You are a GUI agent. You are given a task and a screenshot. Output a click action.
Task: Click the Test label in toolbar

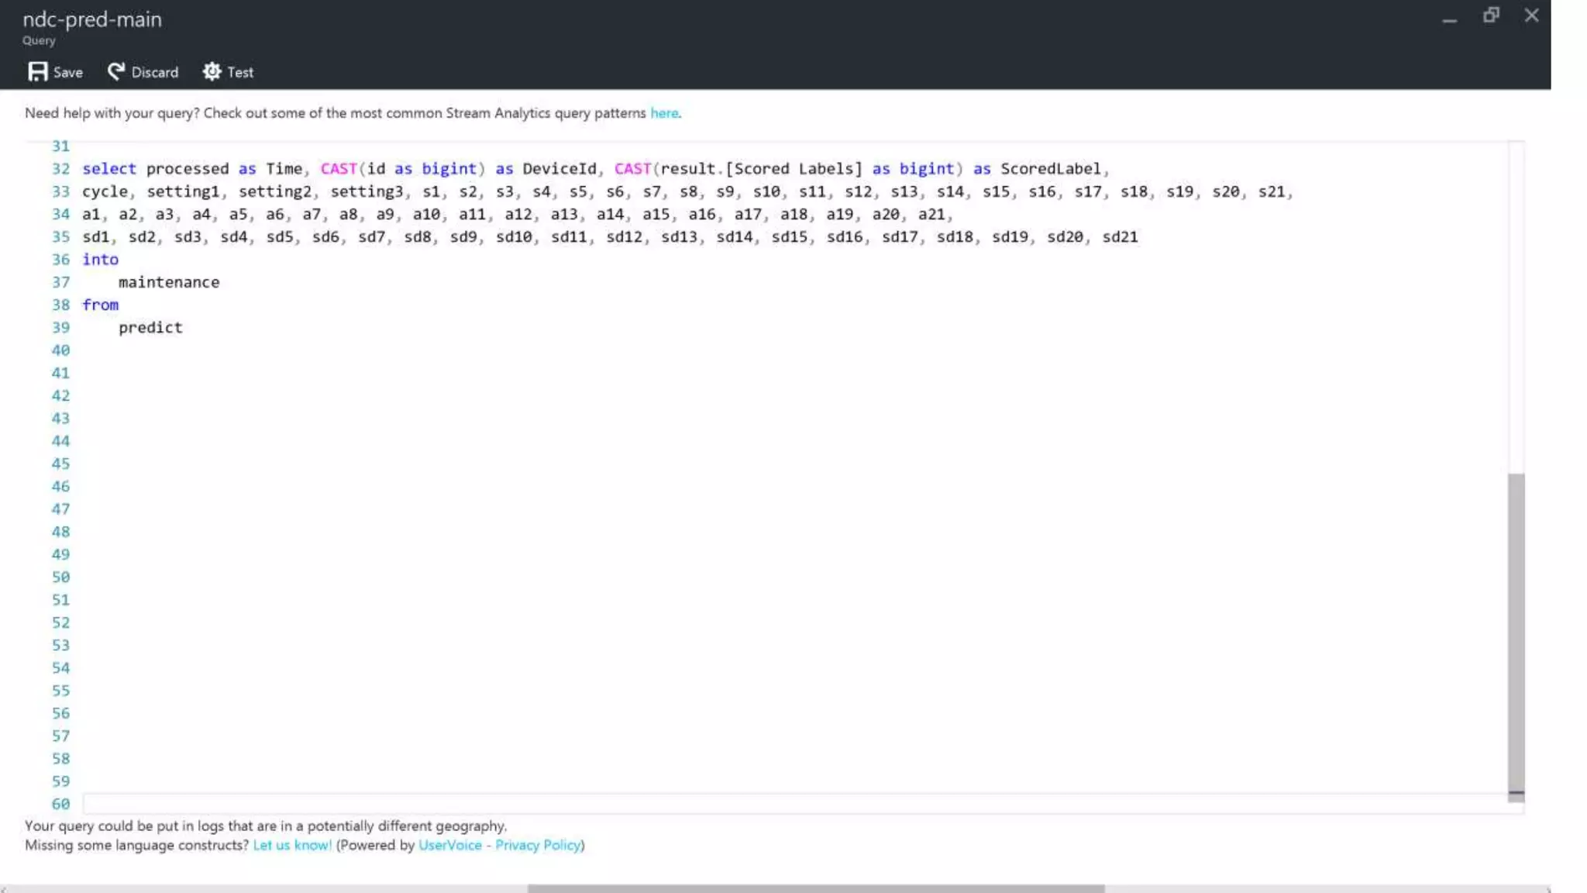coord(240,73)
